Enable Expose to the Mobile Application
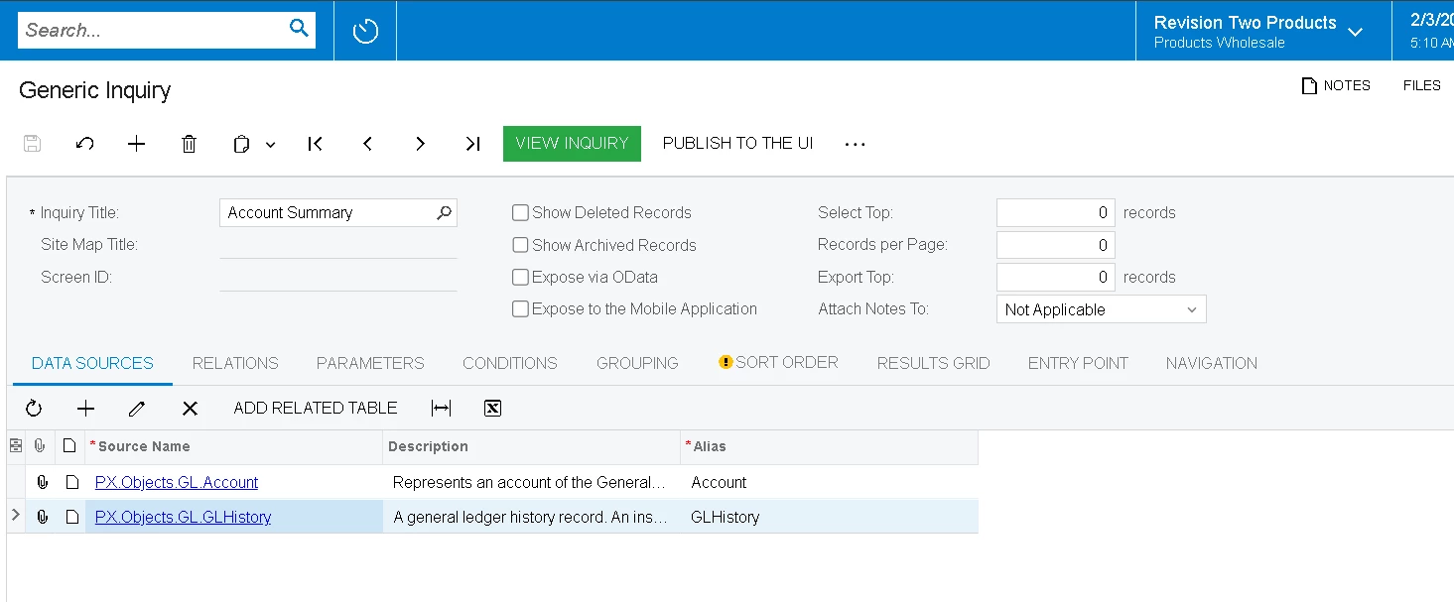This screenshot has width=1454, height=602. 520,309
